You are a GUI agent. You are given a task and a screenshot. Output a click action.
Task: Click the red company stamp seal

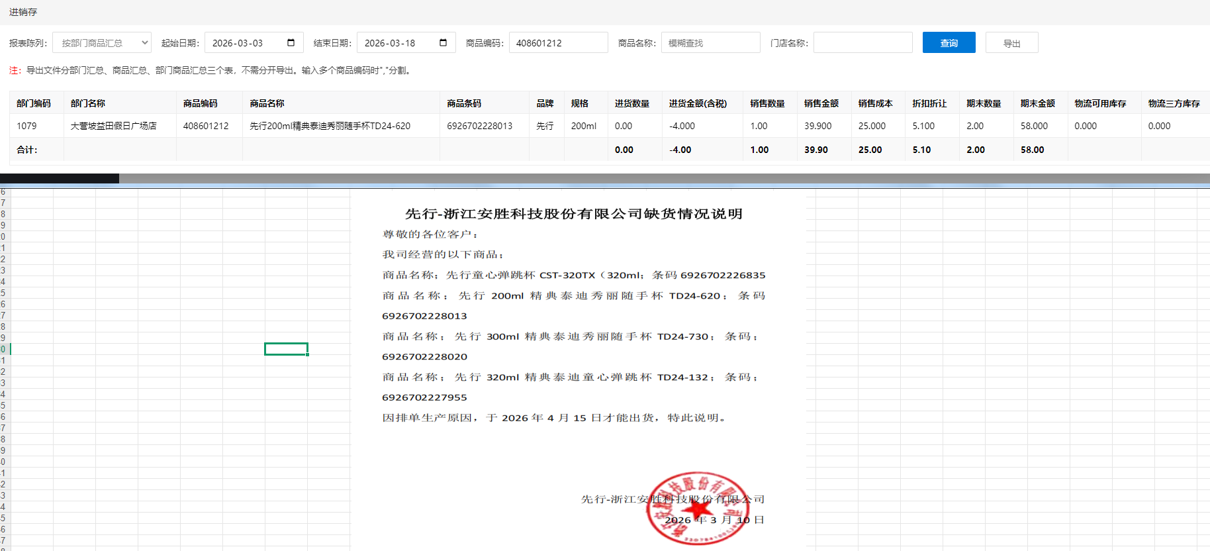tap(698, 508)
